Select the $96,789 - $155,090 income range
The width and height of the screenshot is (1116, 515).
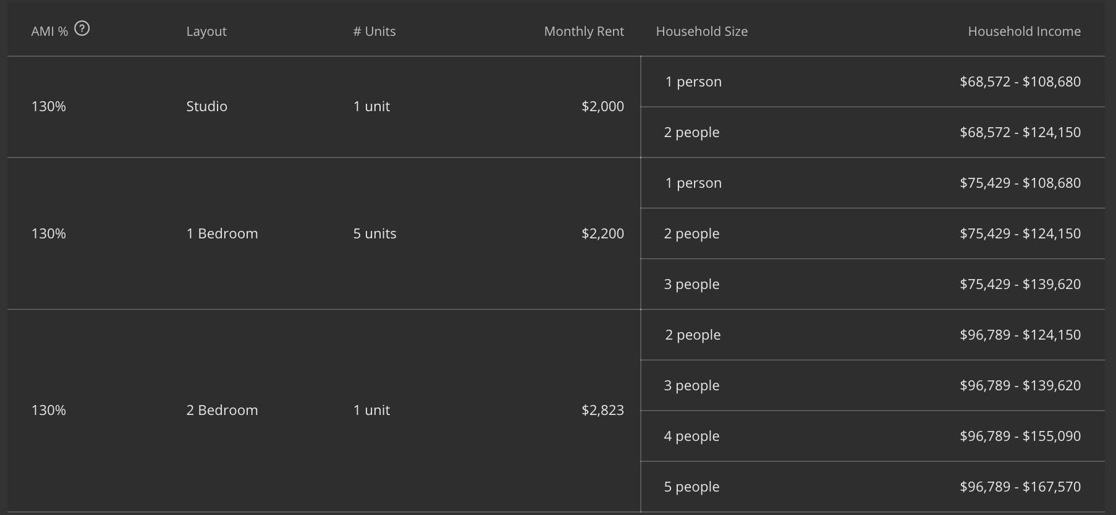1020,436
